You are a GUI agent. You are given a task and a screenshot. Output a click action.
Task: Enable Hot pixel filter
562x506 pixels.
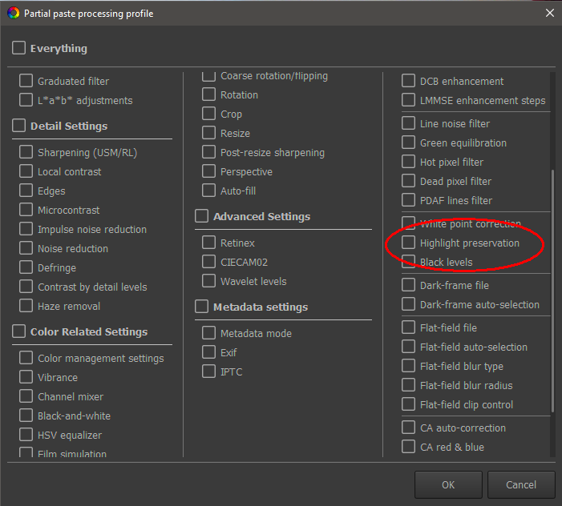[x=408, y=162]
